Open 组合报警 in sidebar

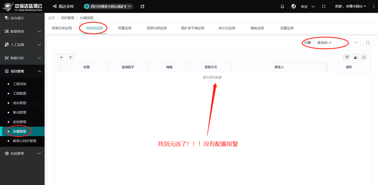point(20,103)
